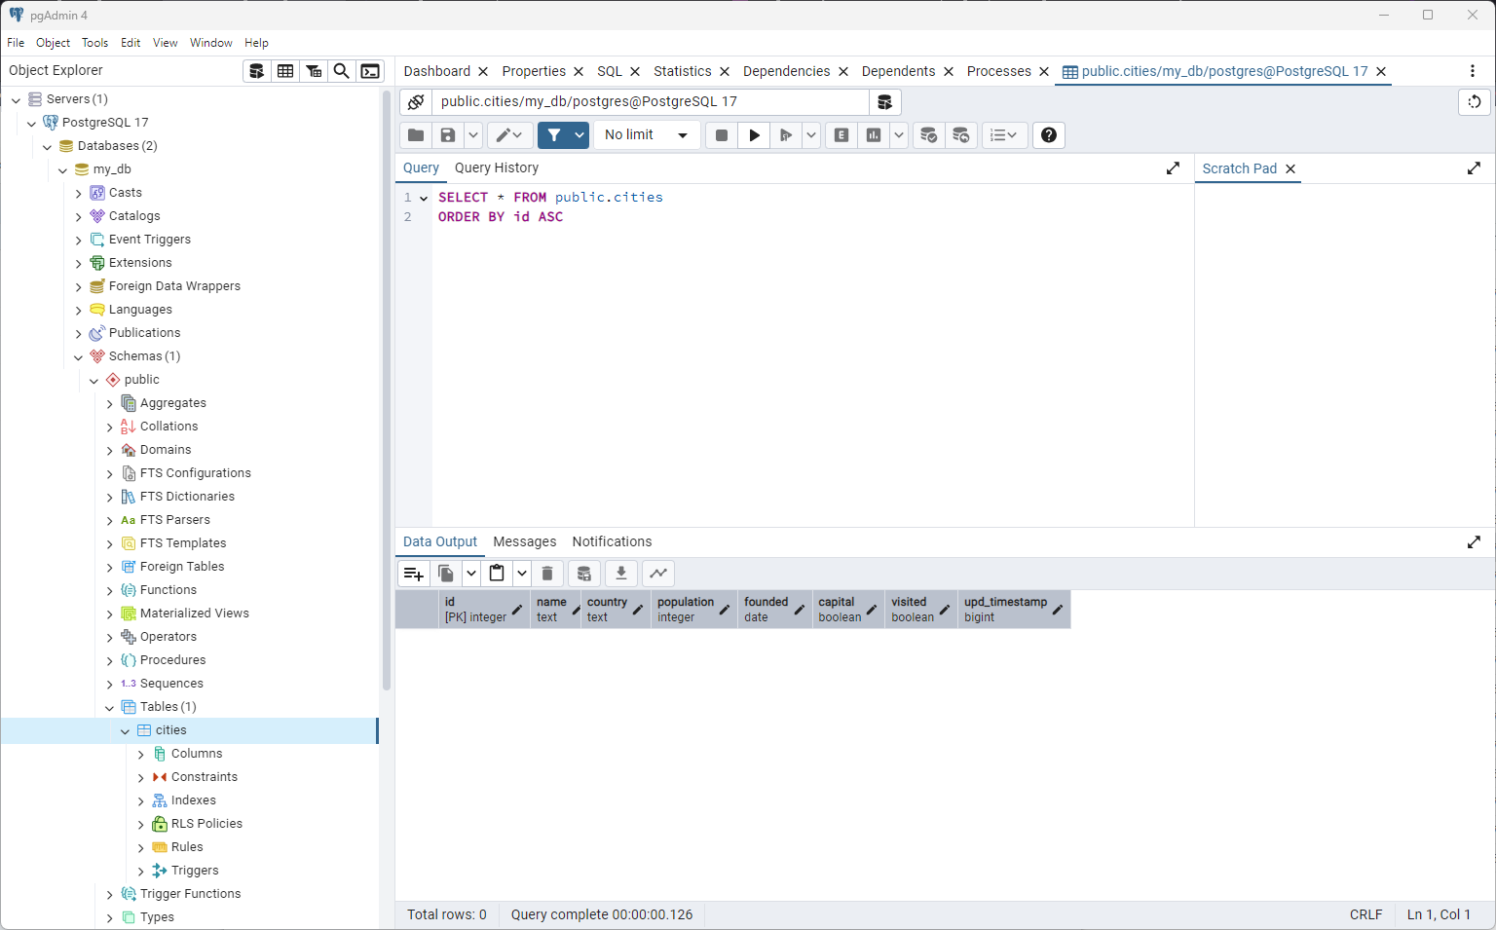Add a new row in Data Output
Image resolution: width=1496 pixels, height=930 pixels.
click(x=413, y=574)
